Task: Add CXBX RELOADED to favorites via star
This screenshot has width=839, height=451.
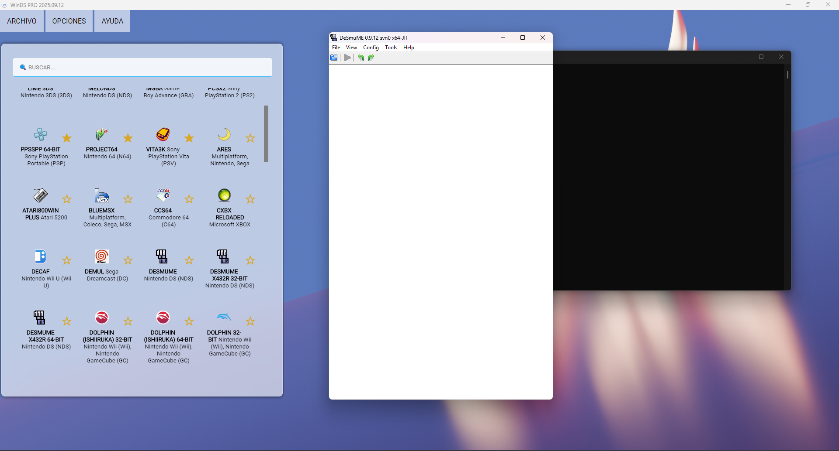Action: [250, 199]
